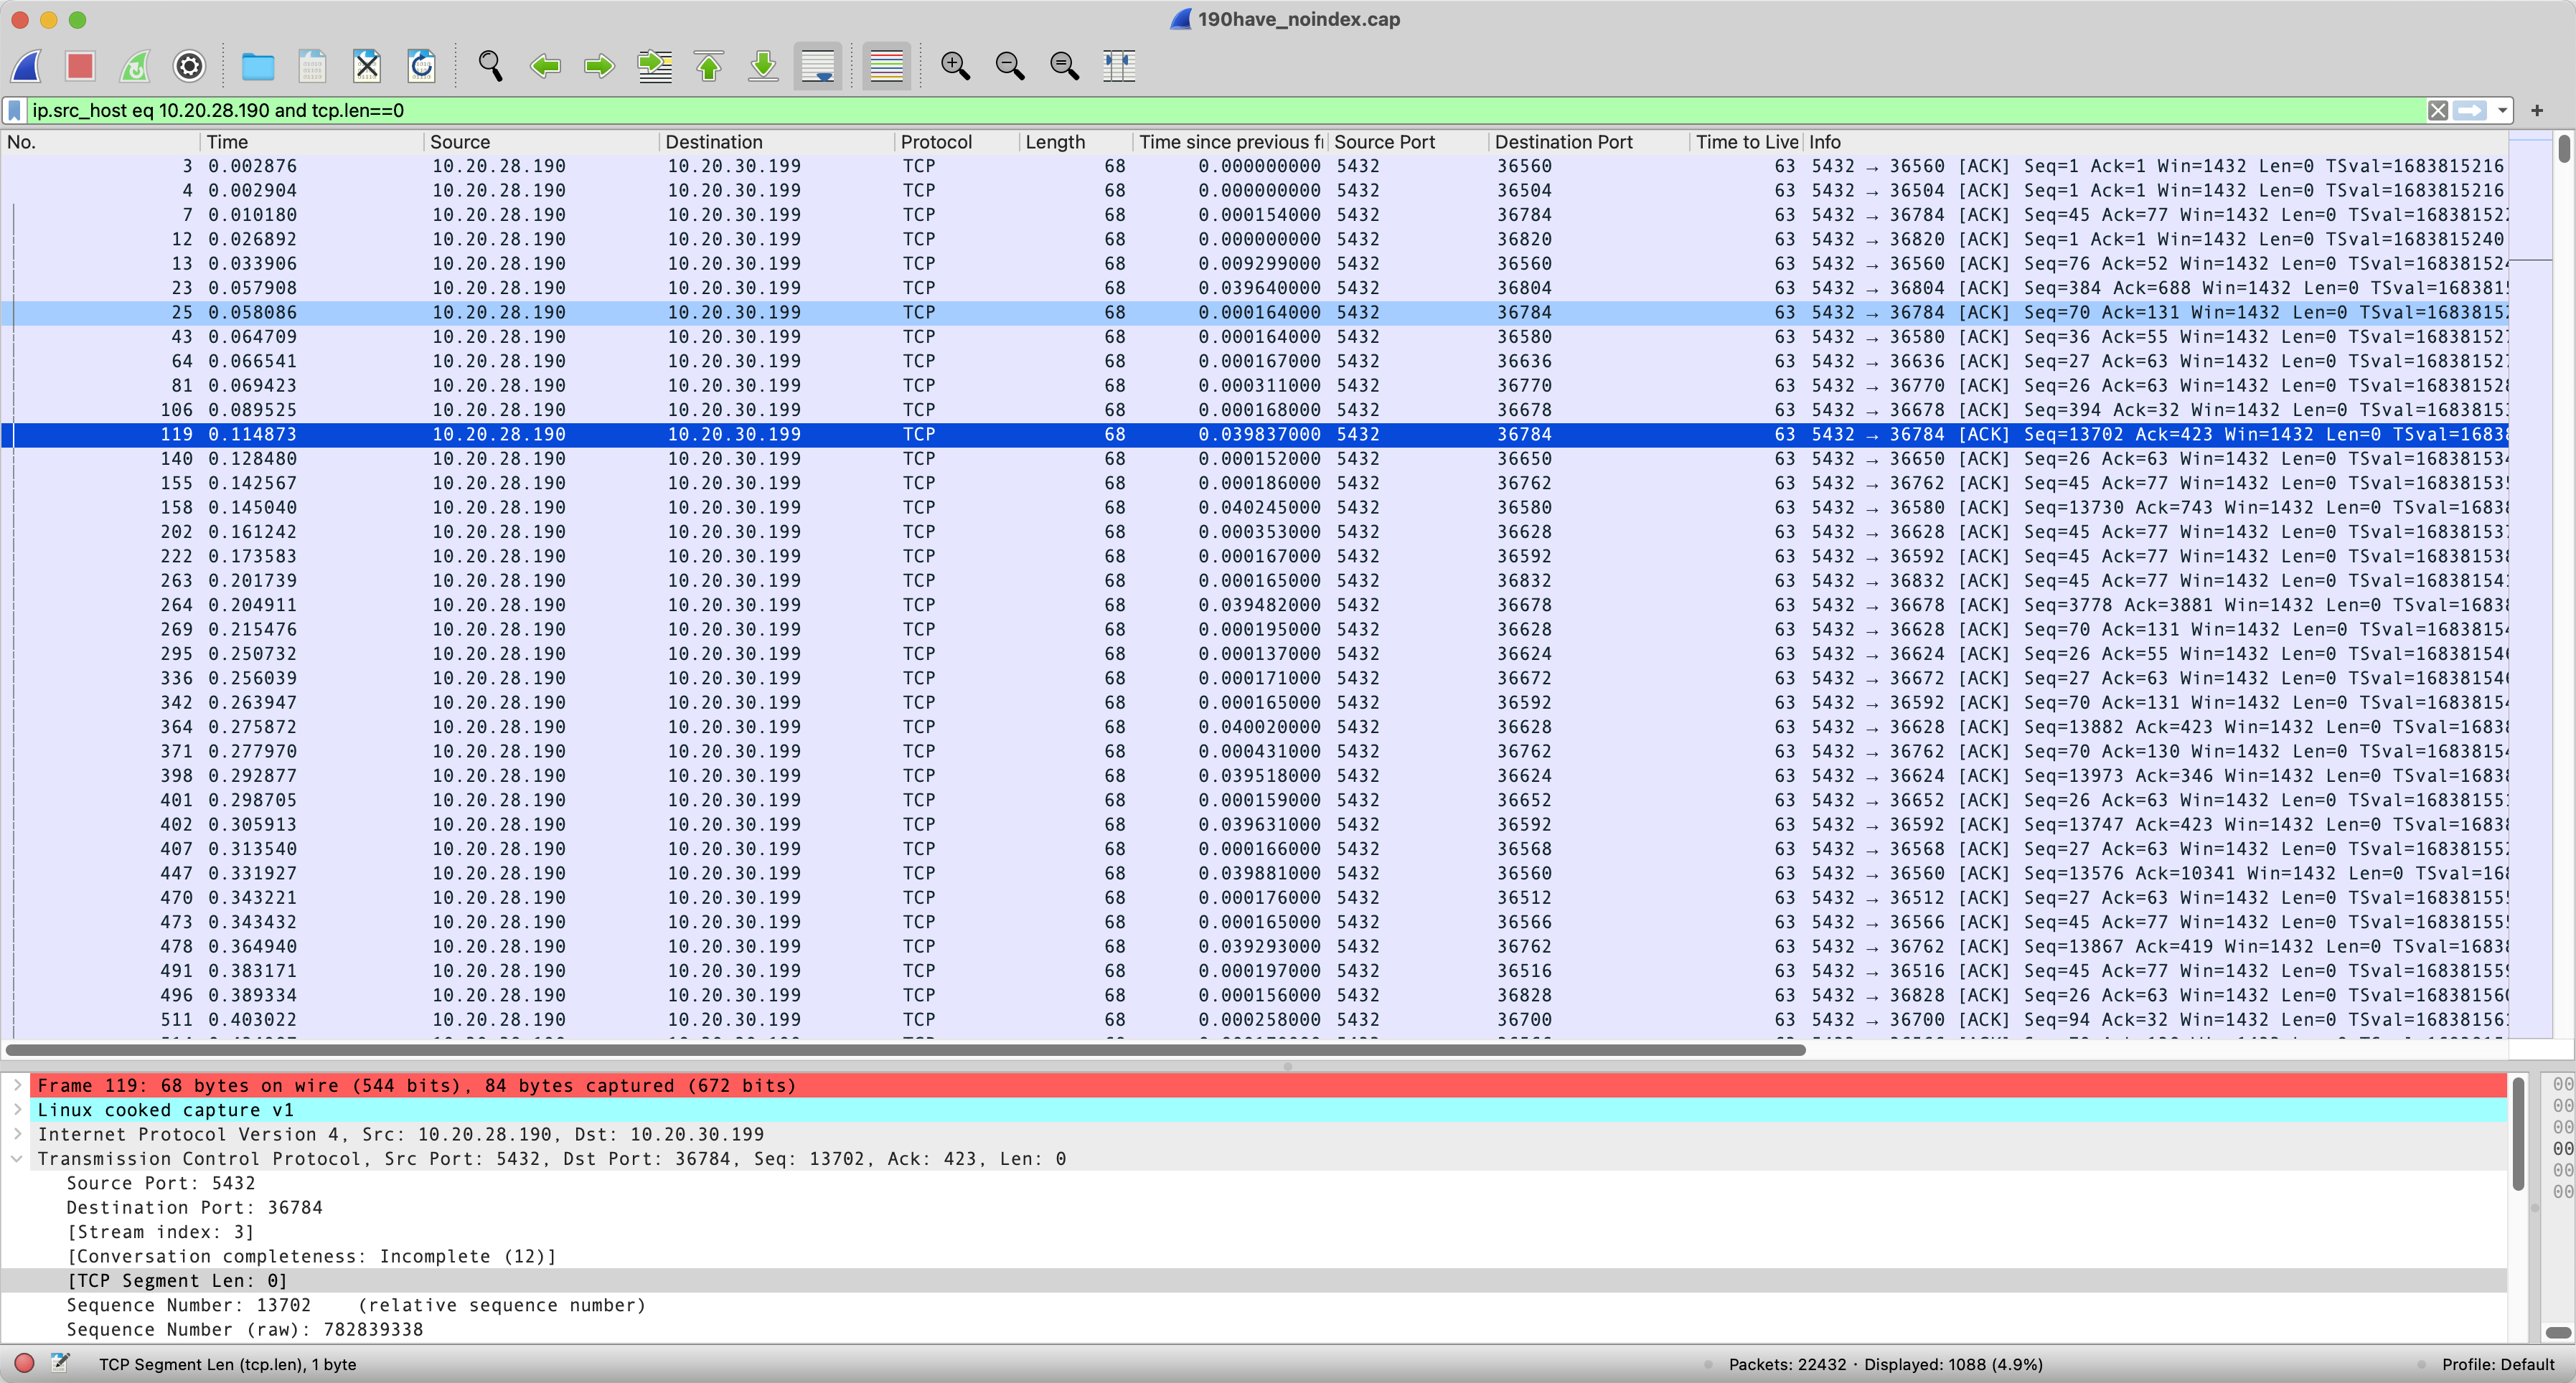The width and height of the screenshot is (2576, 1383).
Task: Jump to the first packet
Action: pyautogui.click(x=709, y=66)
